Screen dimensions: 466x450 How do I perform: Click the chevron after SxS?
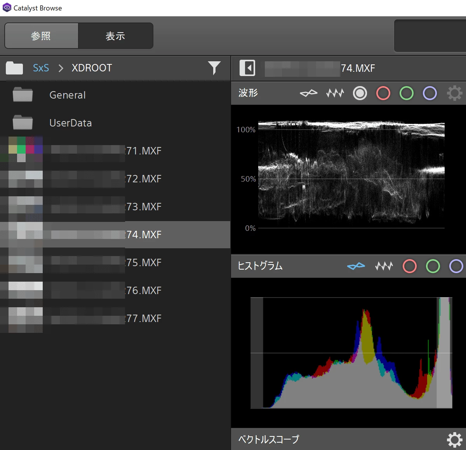coord(61,68)
